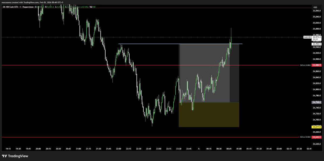Click the 24,840.0 price axis value
The width and height of the screenshot is (324, 161).
coord(316,77)
